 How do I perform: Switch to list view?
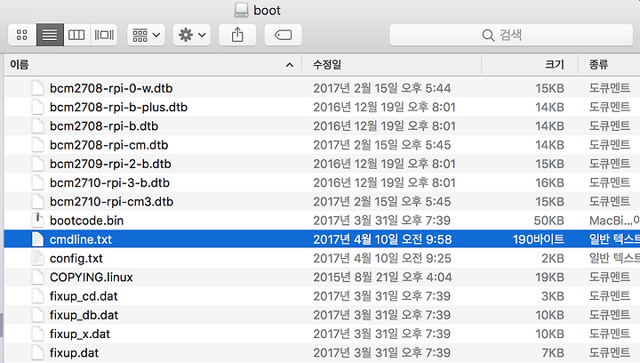[x=50, y=35]
